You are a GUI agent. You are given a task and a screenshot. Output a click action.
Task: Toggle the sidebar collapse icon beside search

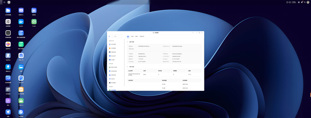coord(109,36)
